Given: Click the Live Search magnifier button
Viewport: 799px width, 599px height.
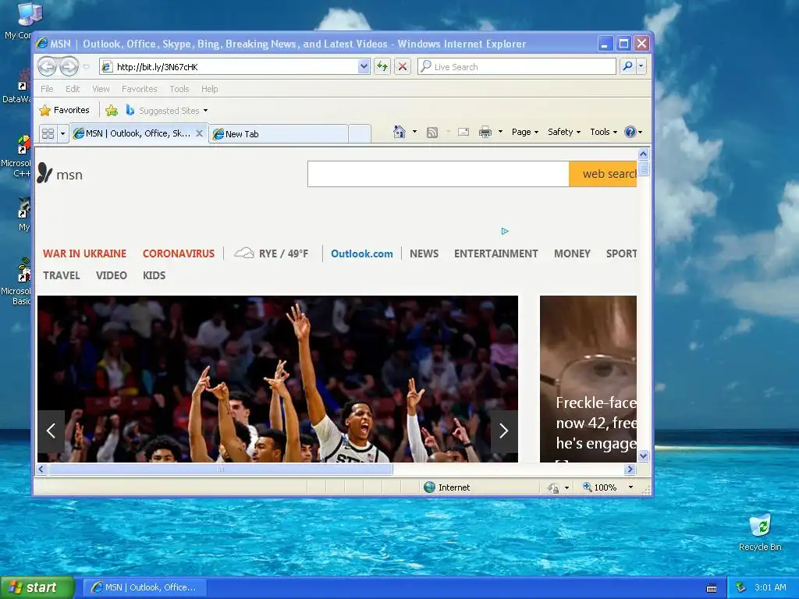Looking at the screenshot, I should pyautogui.click(x=628, y=66).
